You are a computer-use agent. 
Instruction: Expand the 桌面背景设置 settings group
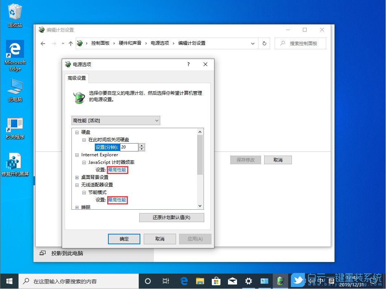[x=77, y=177]
